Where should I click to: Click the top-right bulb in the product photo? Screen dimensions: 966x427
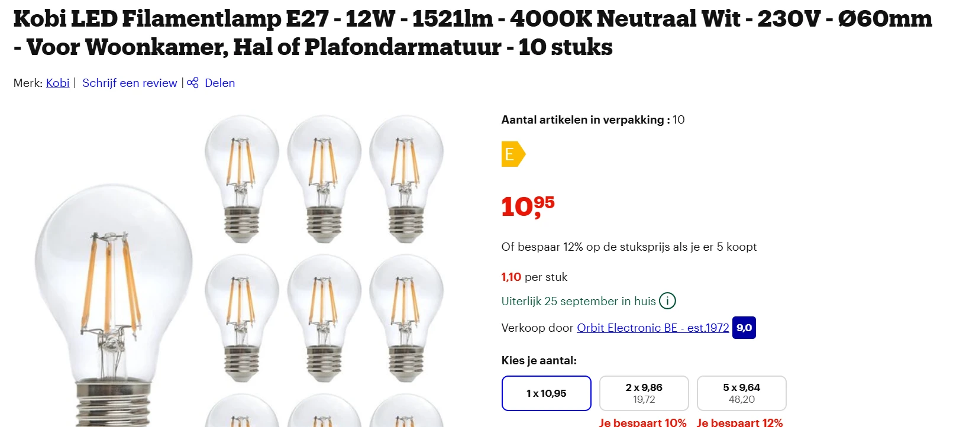406,177
